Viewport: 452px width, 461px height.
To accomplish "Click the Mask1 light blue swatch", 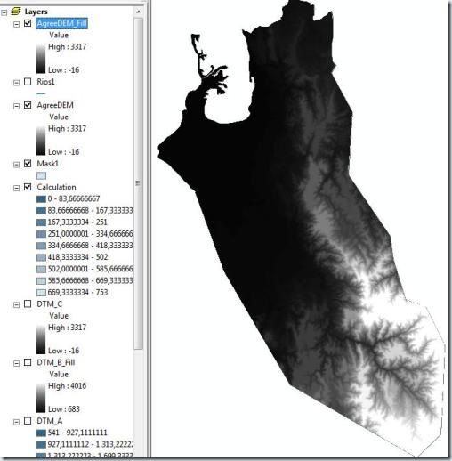I will [x=41, y=175].
